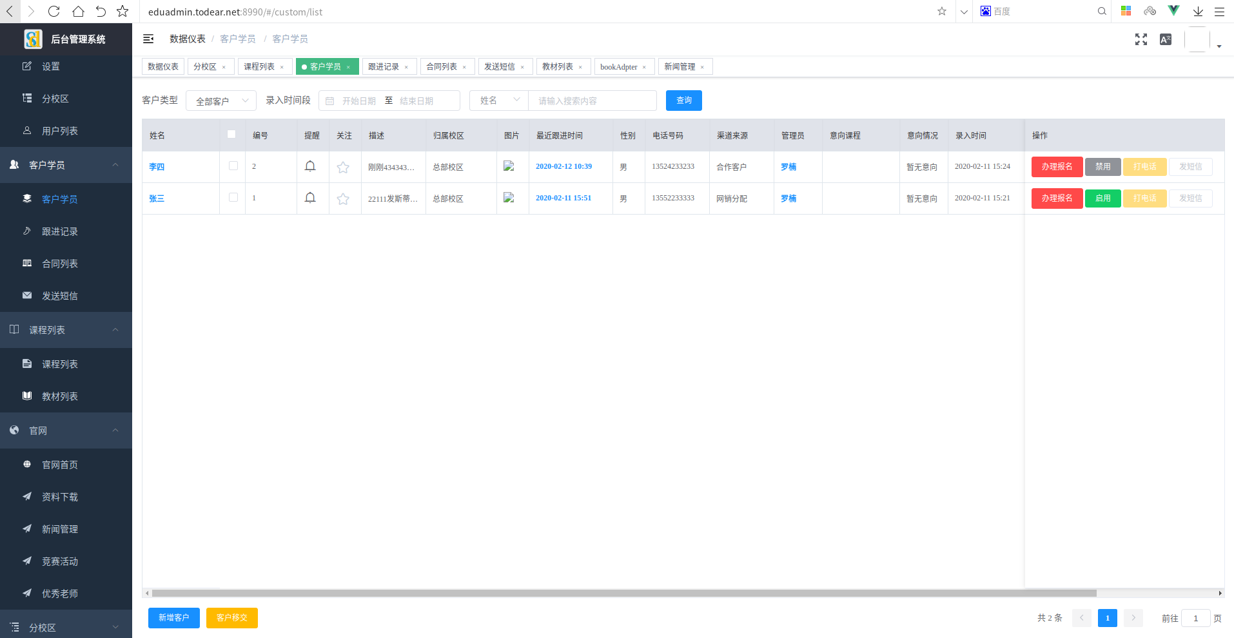The image size is (1234, 638).
Task: Go to browser home icon
Action: pyautogui.click(x=78, y=11)
